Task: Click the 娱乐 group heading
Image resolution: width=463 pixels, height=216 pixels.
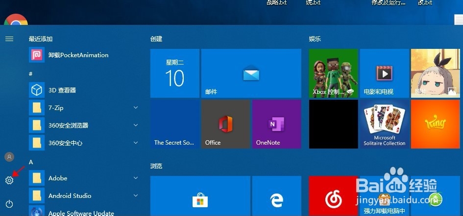Action: point(315,39)
